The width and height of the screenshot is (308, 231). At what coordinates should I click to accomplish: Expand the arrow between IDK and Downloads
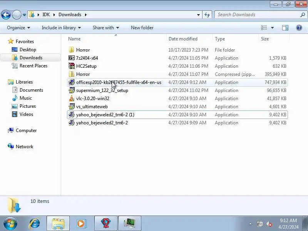point(54,15)
